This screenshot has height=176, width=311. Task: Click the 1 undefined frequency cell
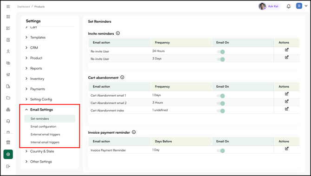[160, 110]
